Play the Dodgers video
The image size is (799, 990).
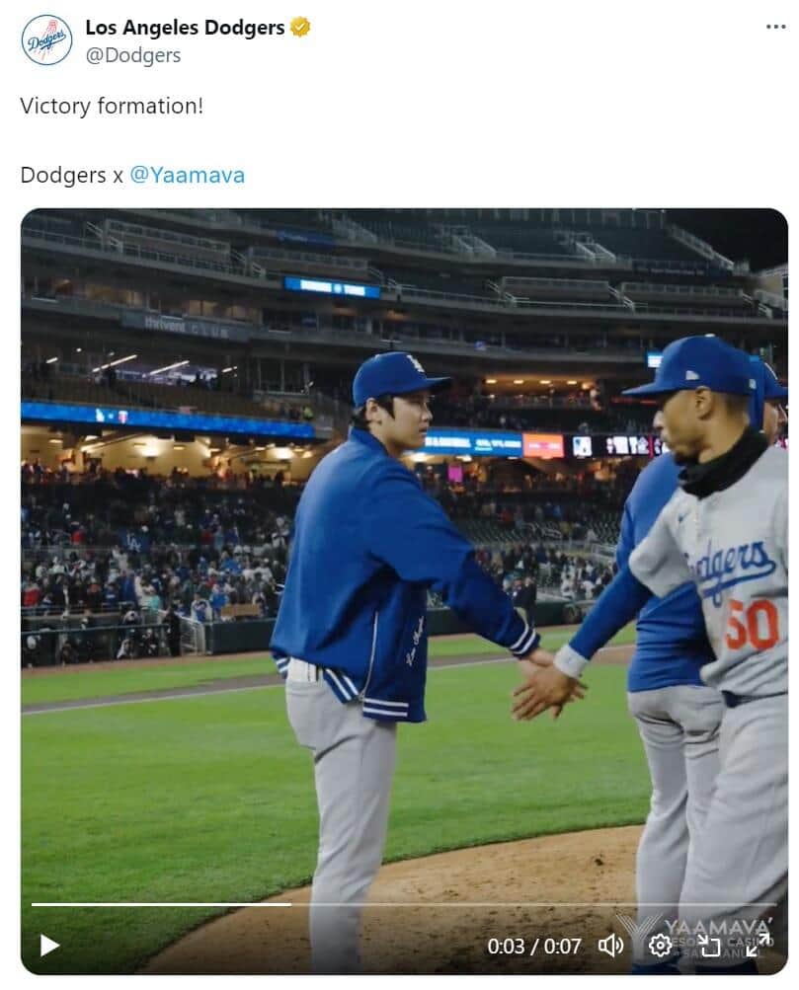(x=49, y=946)
